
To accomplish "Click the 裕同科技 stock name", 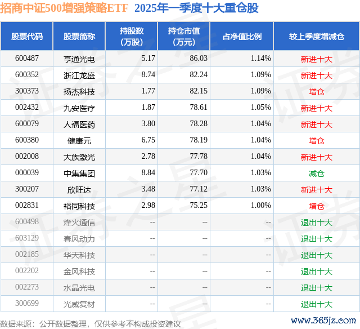I will point(79,206).
